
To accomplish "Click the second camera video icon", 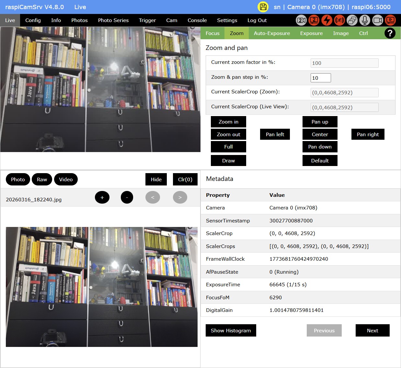I will pyautogui.click(x=301, y=20).
